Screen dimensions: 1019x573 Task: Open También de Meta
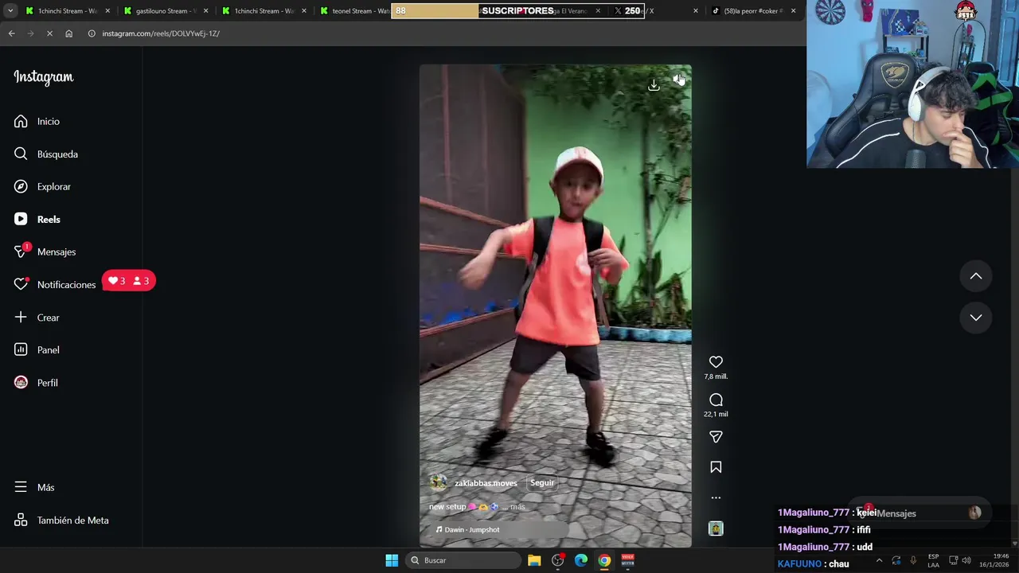[61, 520]
